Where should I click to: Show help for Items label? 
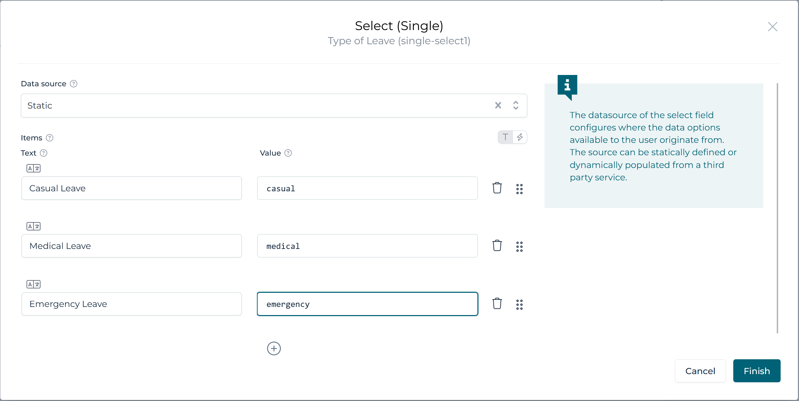coord(50,138)
